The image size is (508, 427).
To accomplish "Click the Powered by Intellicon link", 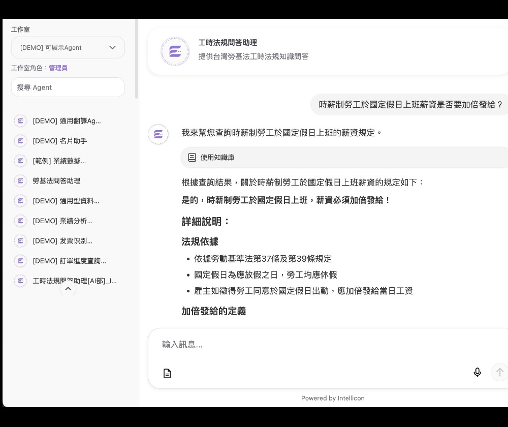I will [x=333, y=398].
